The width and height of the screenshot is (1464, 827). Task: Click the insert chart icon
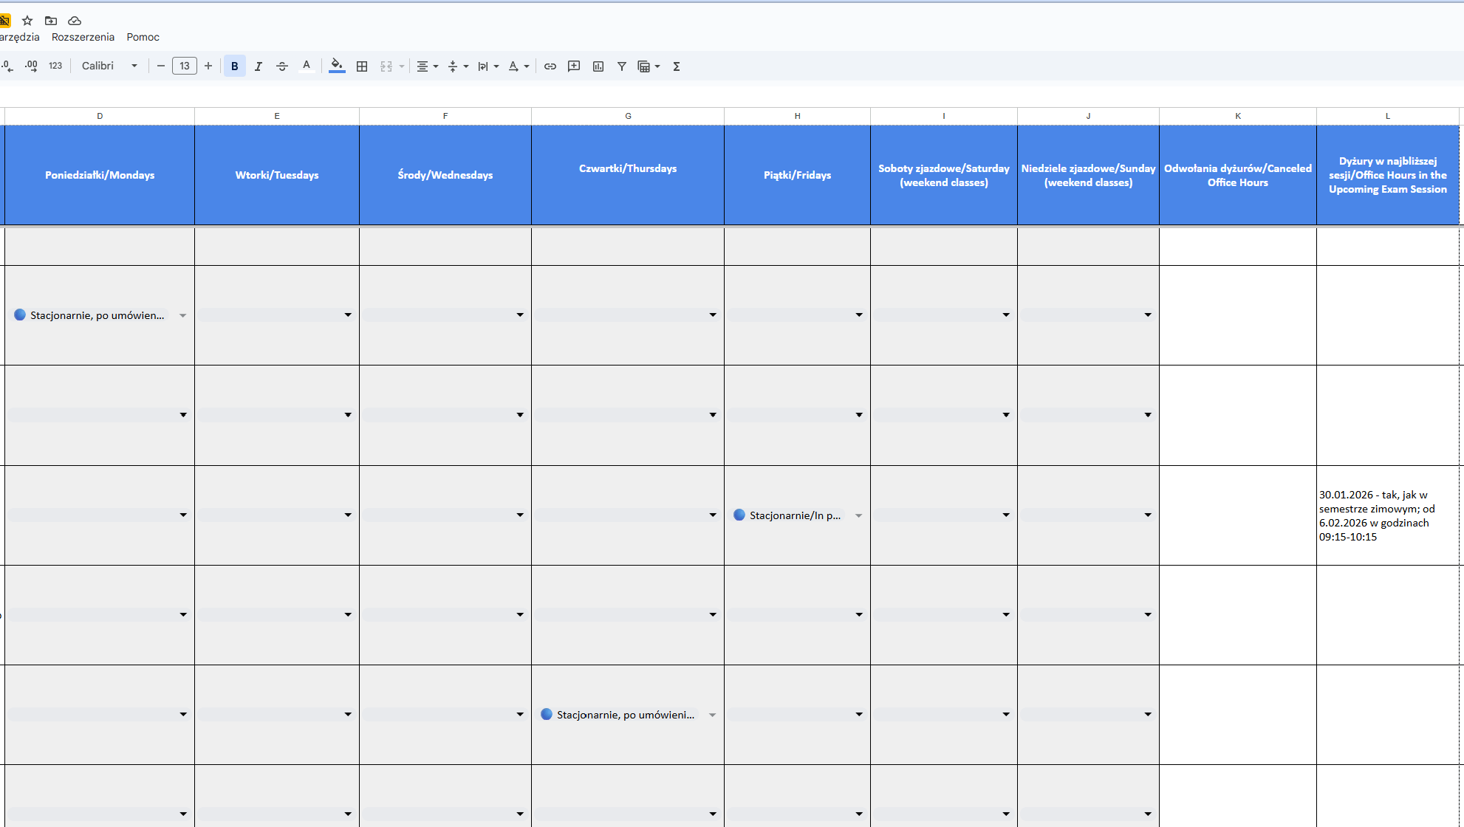click(598, 66)
